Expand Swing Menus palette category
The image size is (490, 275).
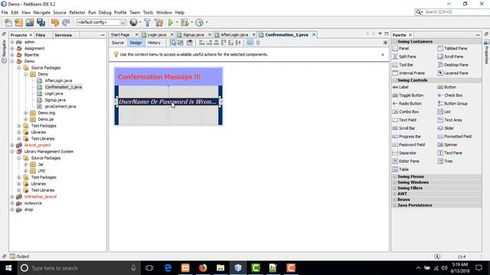[x=395, y=176]
